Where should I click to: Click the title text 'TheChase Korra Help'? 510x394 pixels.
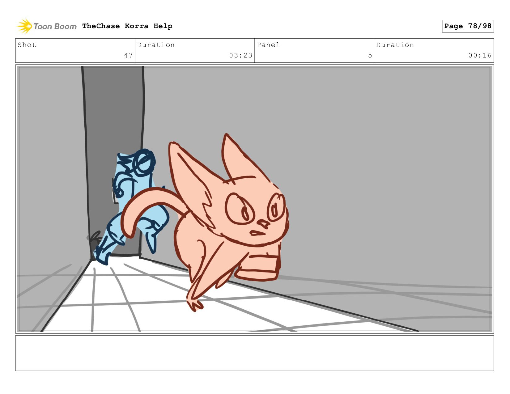pos(127,26)
